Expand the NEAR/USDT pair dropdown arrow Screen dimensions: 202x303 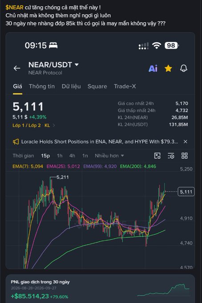click(77, 65)
